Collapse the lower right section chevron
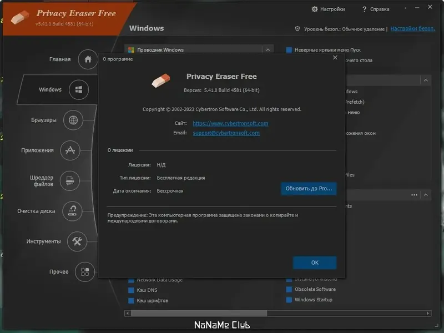Viewport: 444px width, 333px height. click(426, 195)
